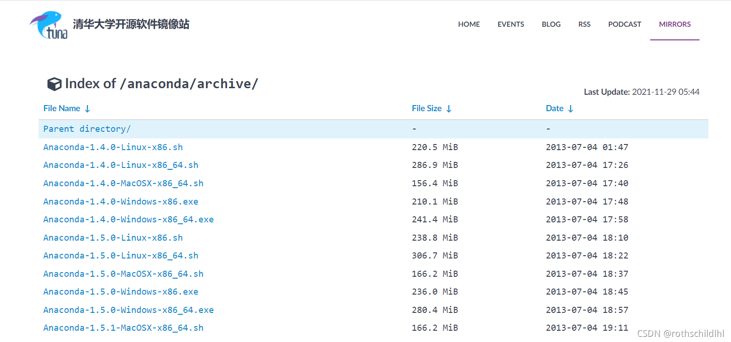The image size is (731, 342).
Task: Open the PODCAST page
Action: point(625,24)
